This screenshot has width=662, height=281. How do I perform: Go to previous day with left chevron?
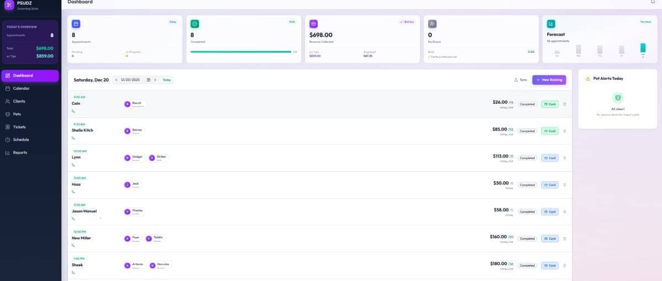[x=116, y=80]
